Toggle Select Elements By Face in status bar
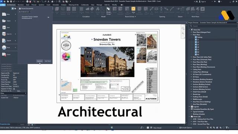This screenshot has width=238, height=134. tap(217, 128)
